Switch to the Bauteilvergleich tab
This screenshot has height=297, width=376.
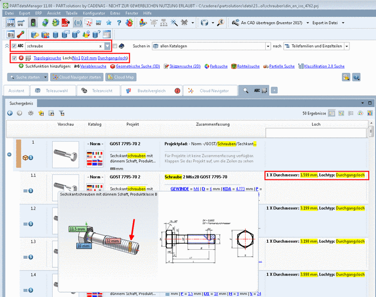(x=151, y=90)
